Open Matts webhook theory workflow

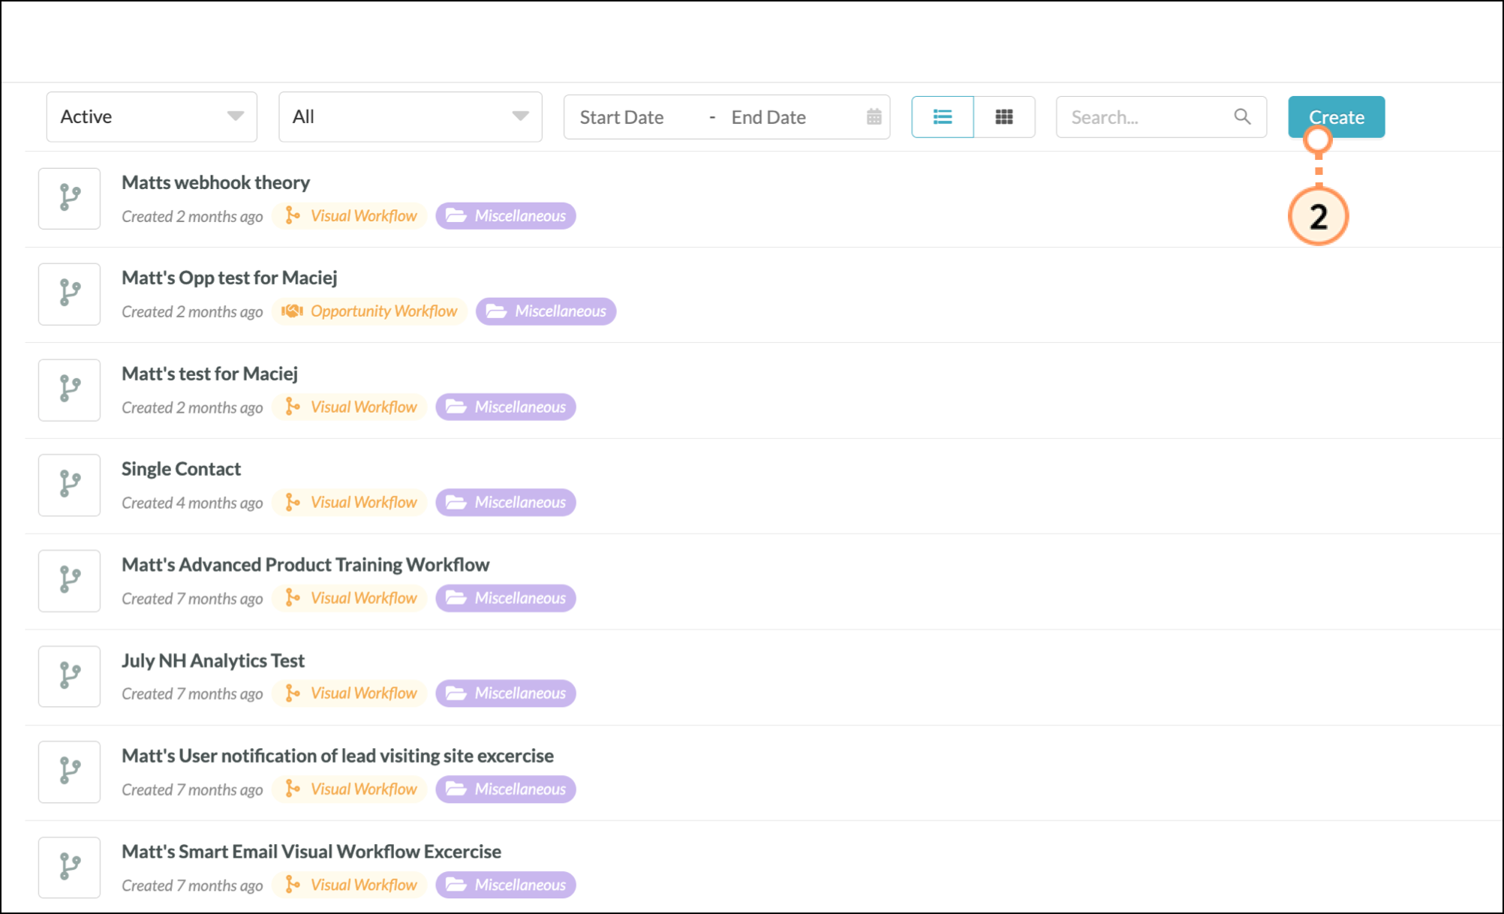tap(215, 182)
